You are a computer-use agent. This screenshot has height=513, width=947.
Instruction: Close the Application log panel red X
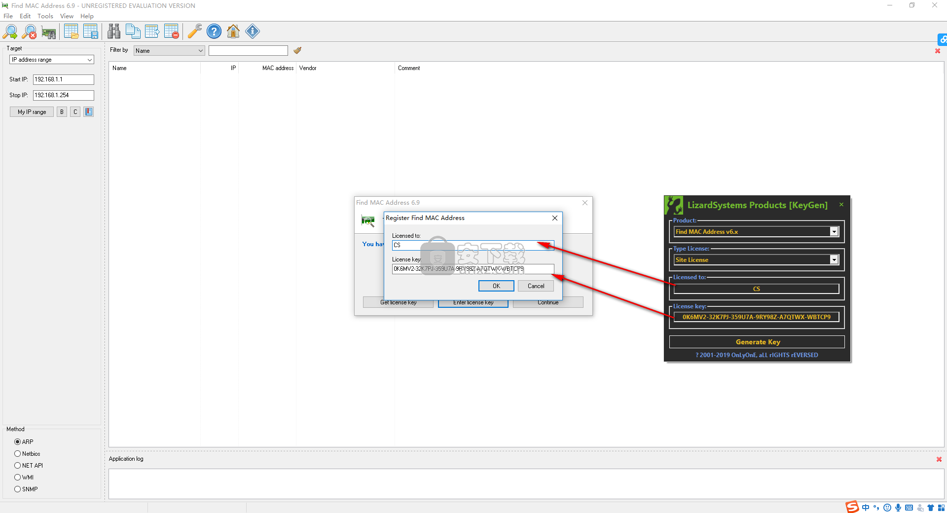tap(939, 459)
